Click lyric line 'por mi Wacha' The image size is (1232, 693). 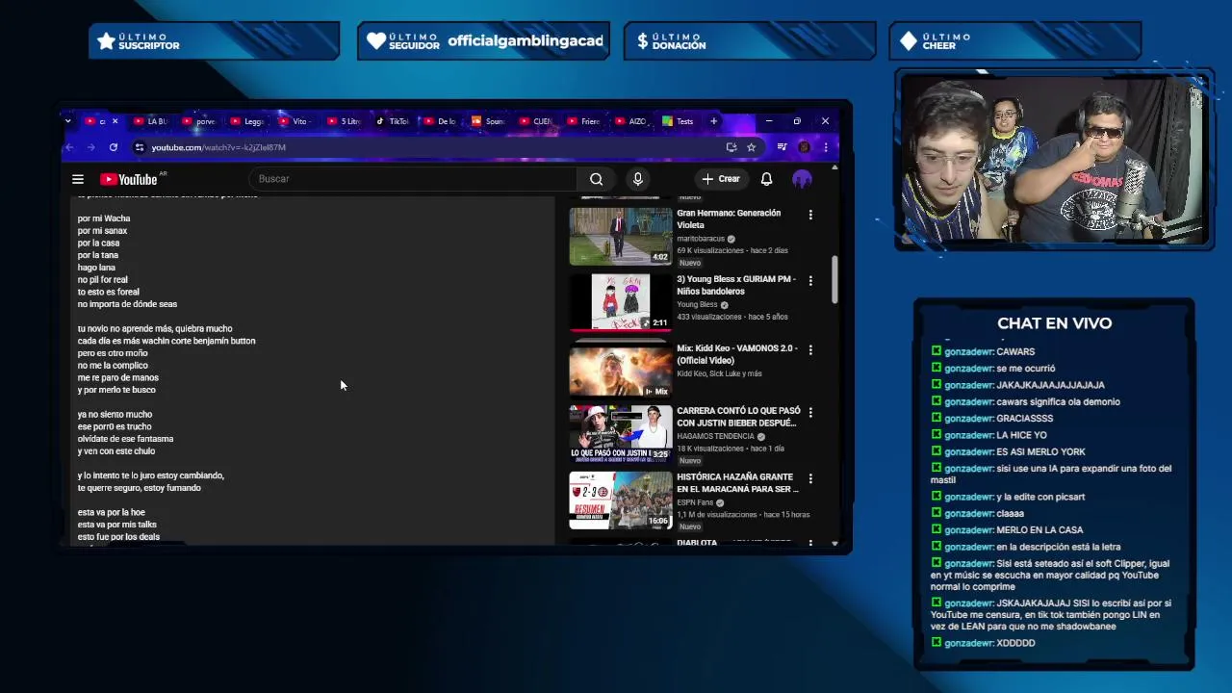[x=104, y=218]
